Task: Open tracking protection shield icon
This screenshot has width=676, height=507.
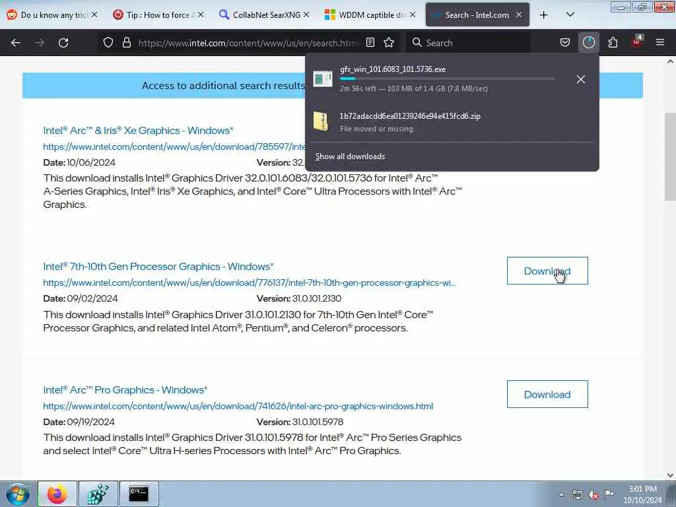Action: [108, 43]
